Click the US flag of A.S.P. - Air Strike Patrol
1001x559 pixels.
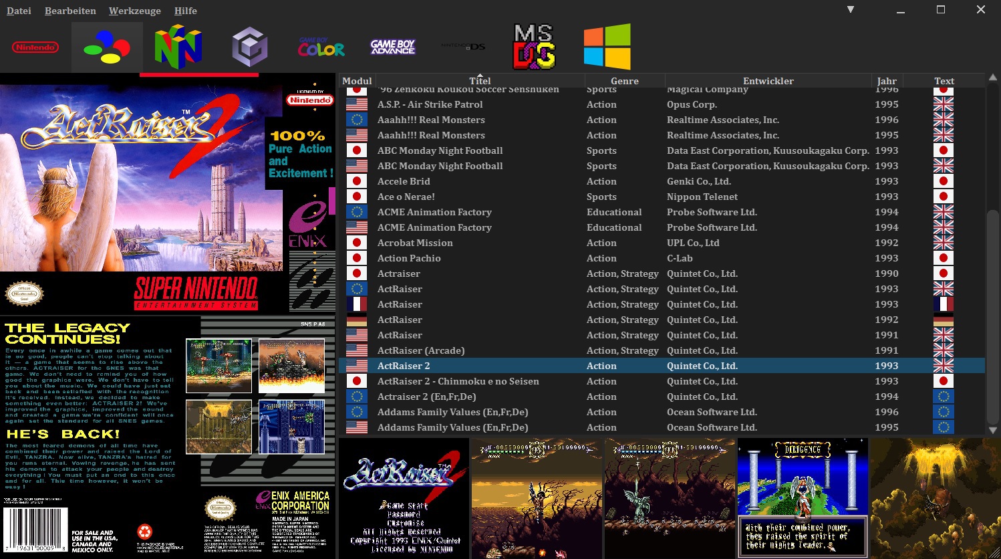click(357, 104)
